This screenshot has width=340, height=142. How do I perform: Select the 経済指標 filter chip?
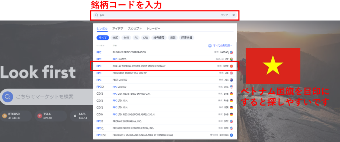[187, 38]
